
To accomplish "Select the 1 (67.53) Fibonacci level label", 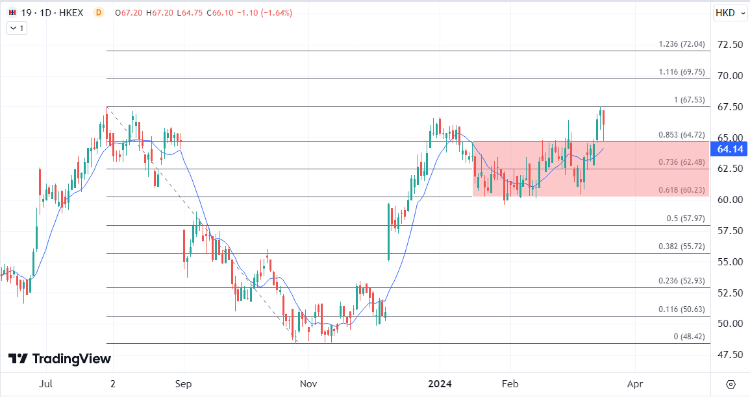I will pyautogui.click(x=689, y=100).
